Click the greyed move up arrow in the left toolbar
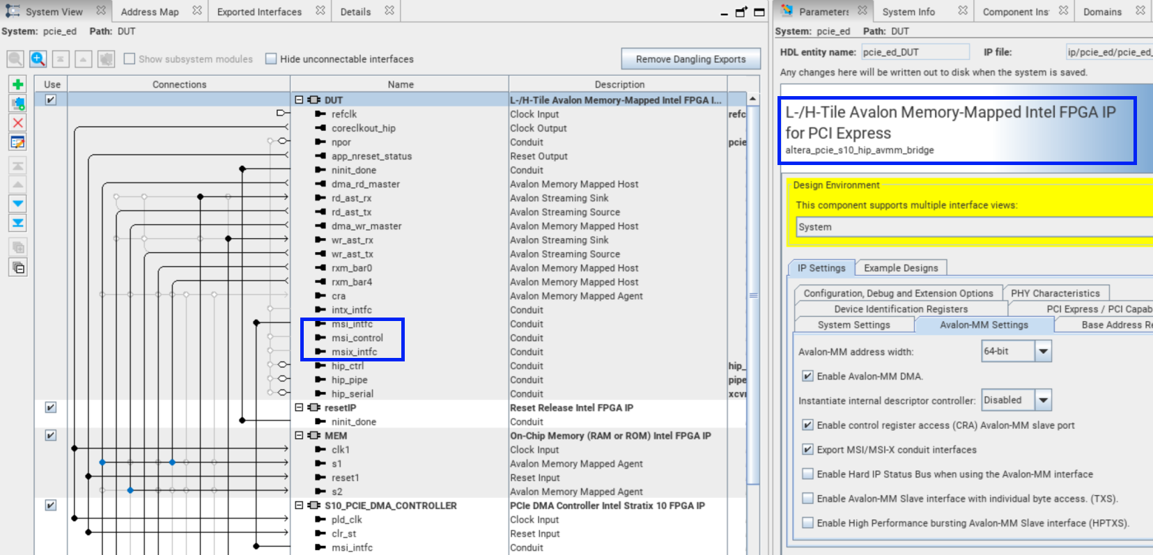Screen dimensions: 1153x555 point(18,185)
